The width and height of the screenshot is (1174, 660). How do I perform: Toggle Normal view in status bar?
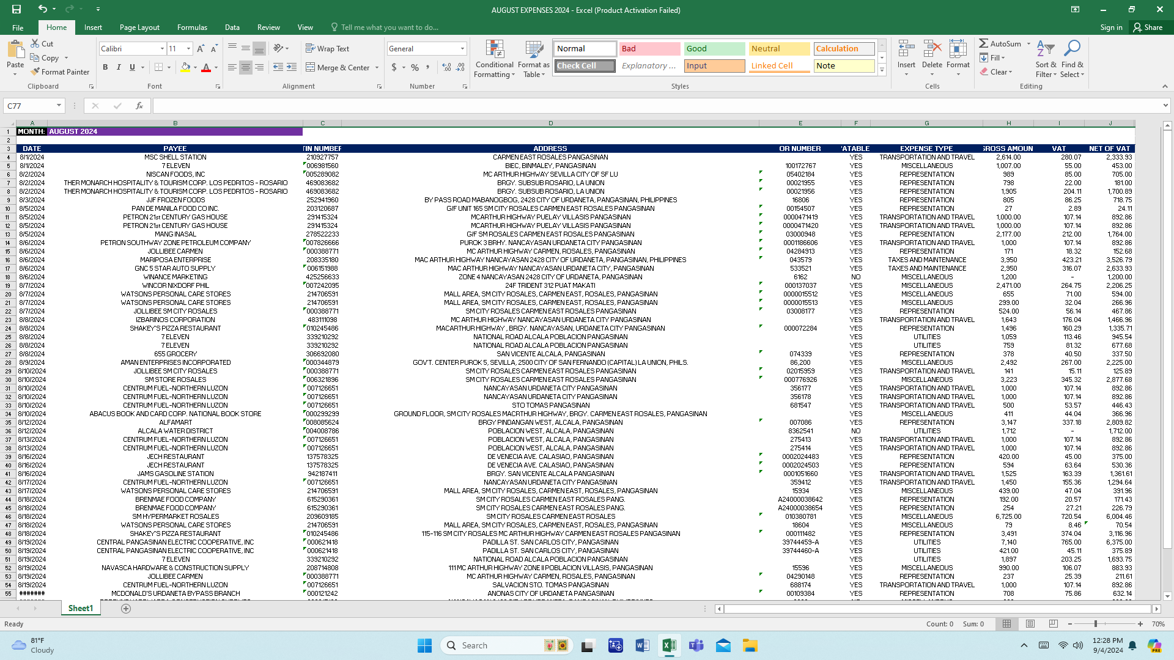1006,624
